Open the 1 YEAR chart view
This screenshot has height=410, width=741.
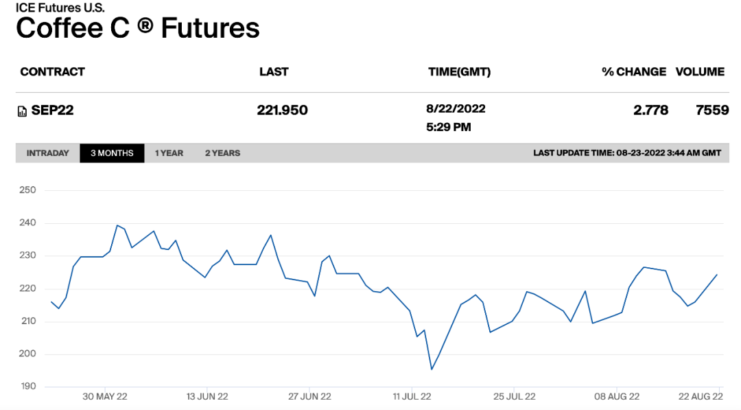[169, 153]
